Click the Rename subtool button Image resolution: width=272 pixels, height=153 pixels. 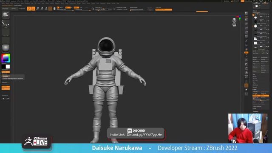[x=256, y=57]
